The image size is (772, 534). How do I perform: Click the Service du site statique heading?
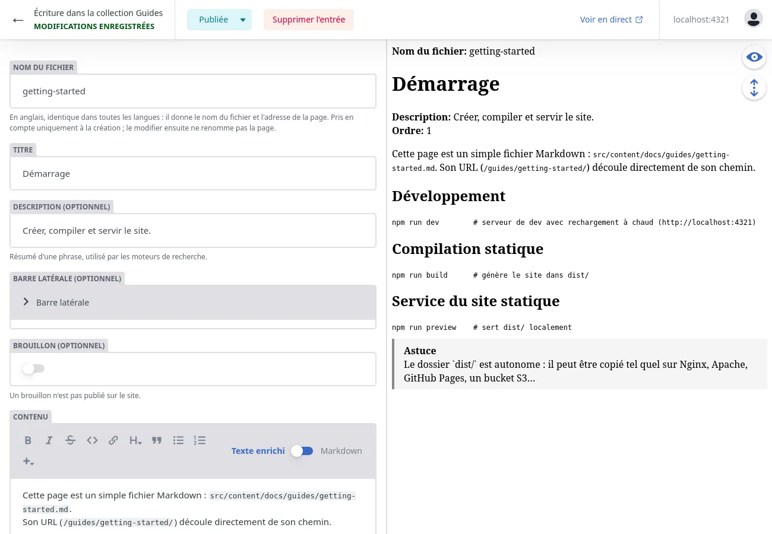click(476, 301)
